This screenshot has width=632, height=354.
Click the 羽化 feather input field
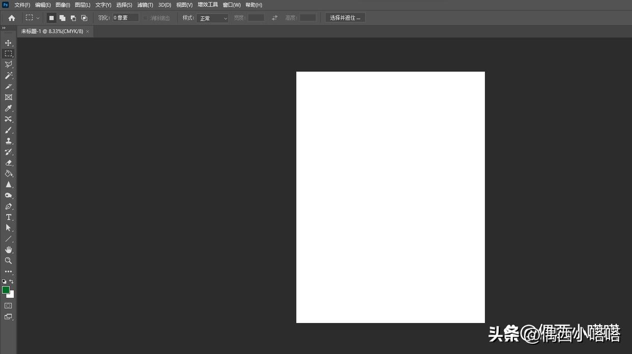tap(125, 18)
